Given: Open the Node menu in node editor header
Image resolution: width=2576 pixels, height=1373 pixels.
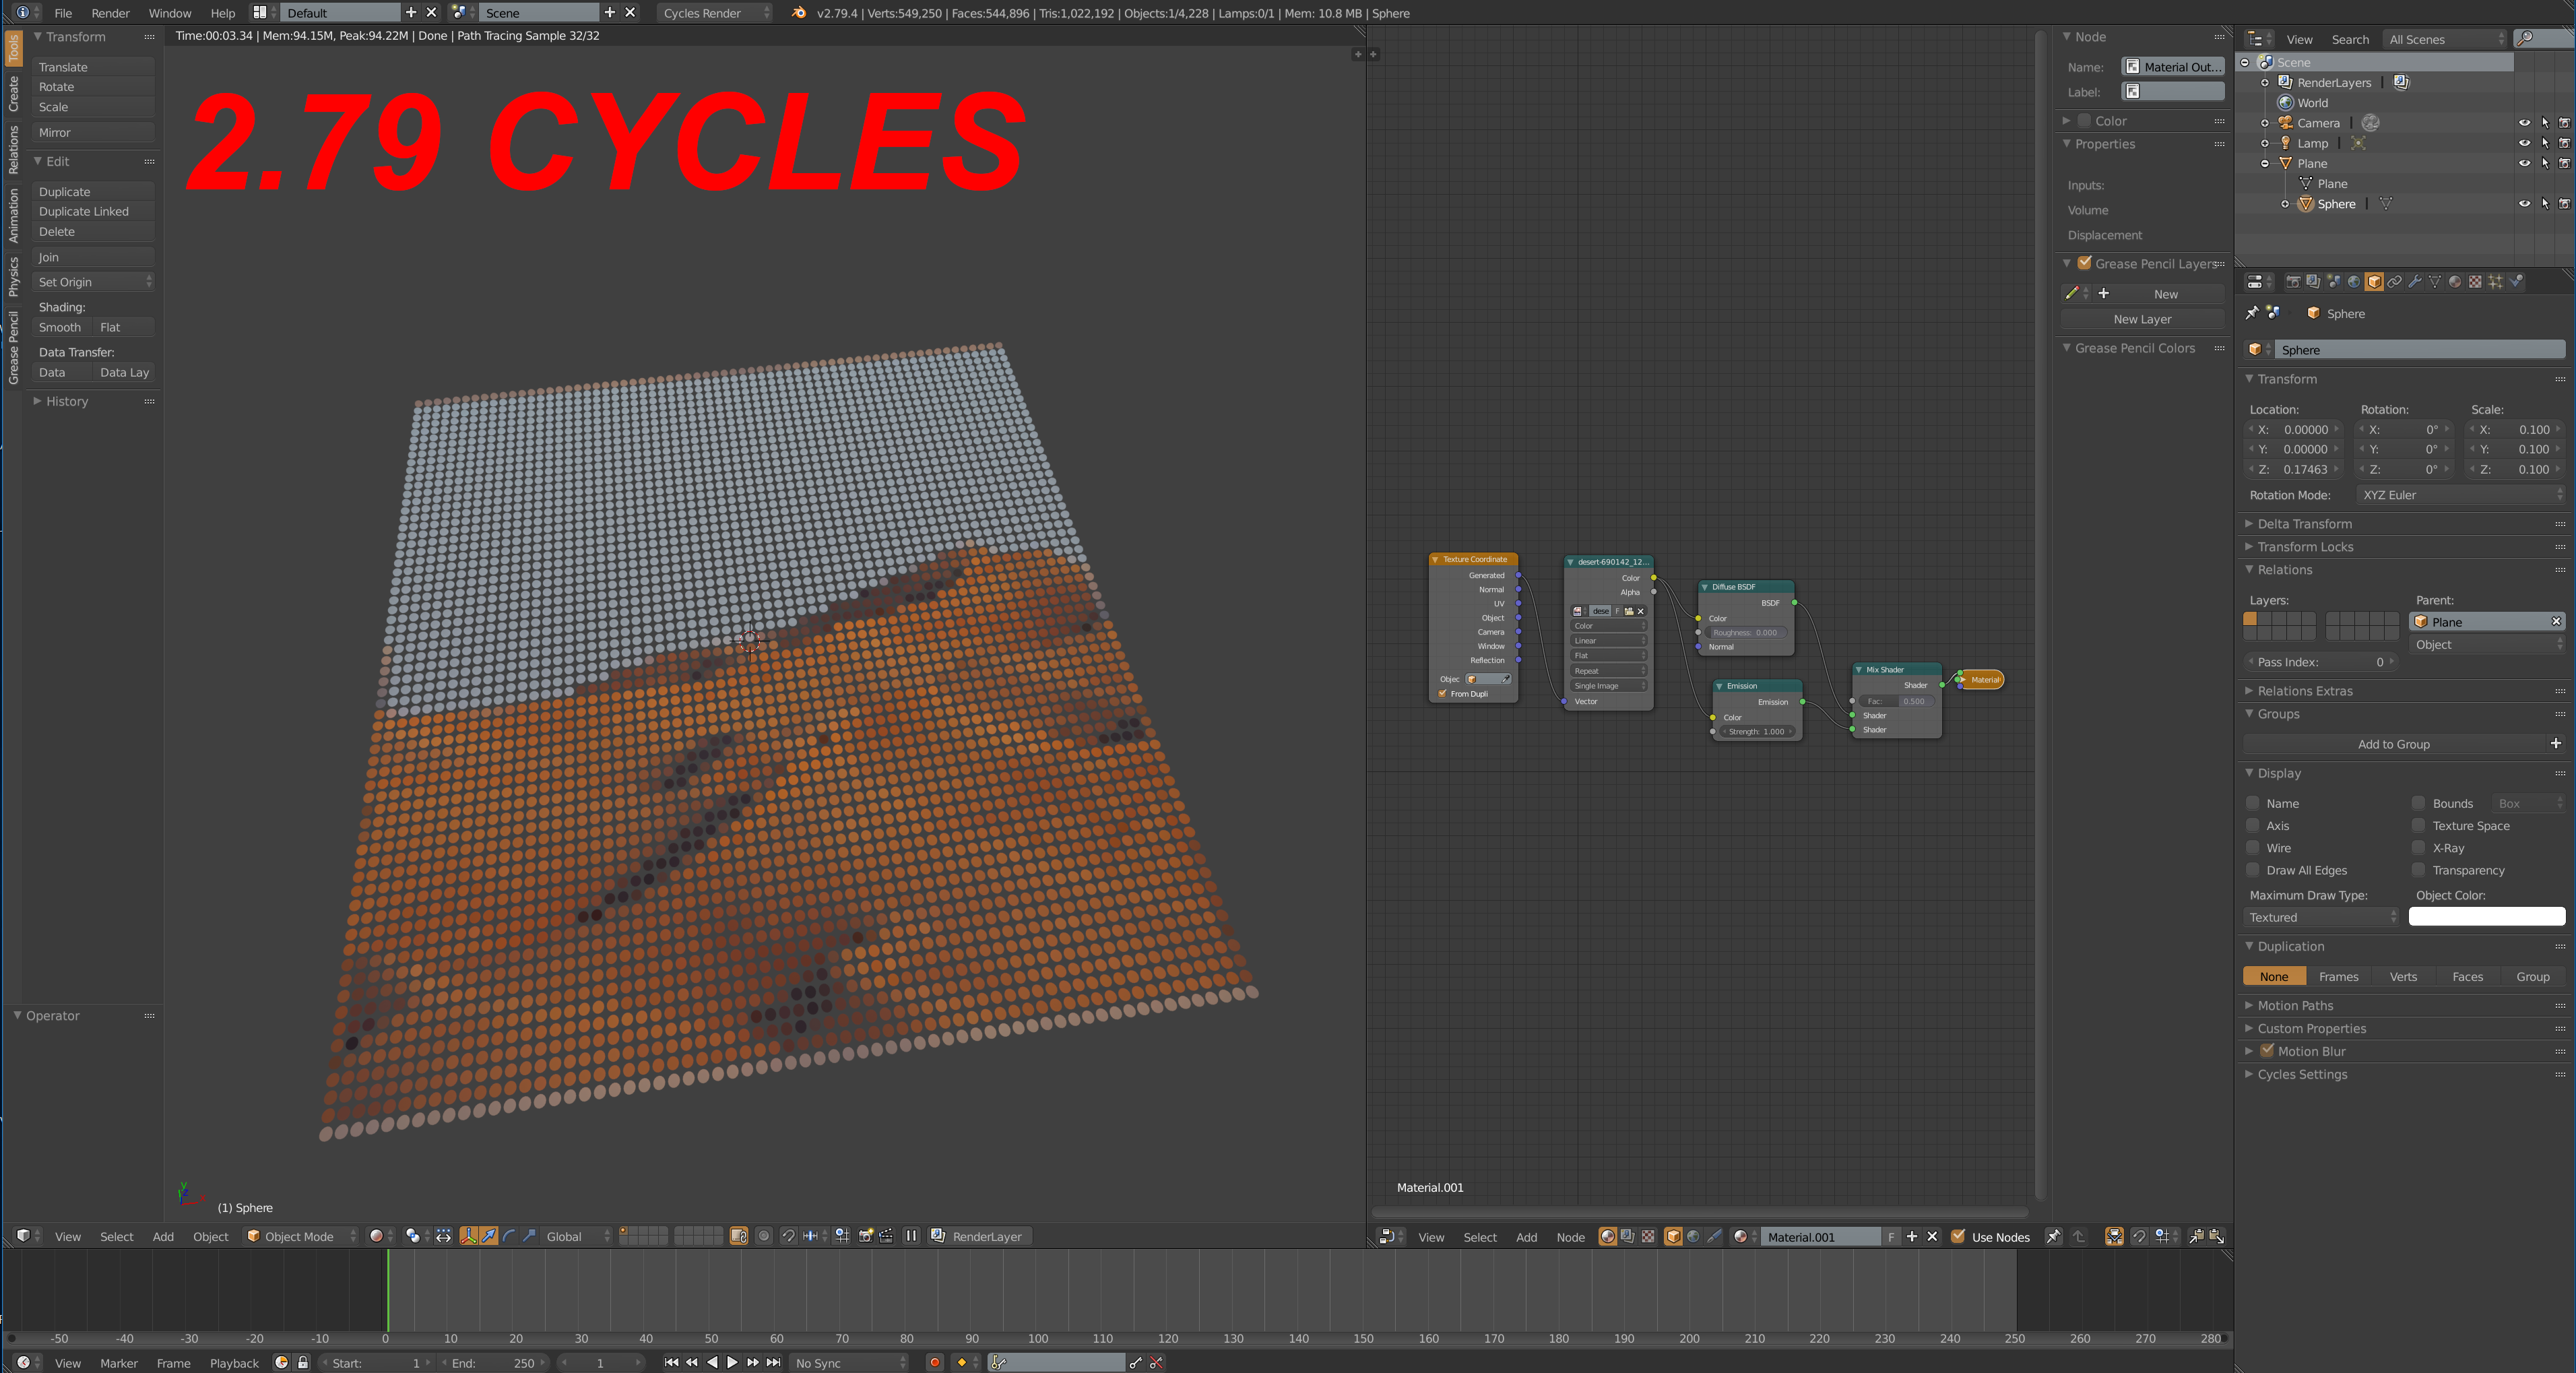Looking at the screenshot, I should [1570, 1237].
